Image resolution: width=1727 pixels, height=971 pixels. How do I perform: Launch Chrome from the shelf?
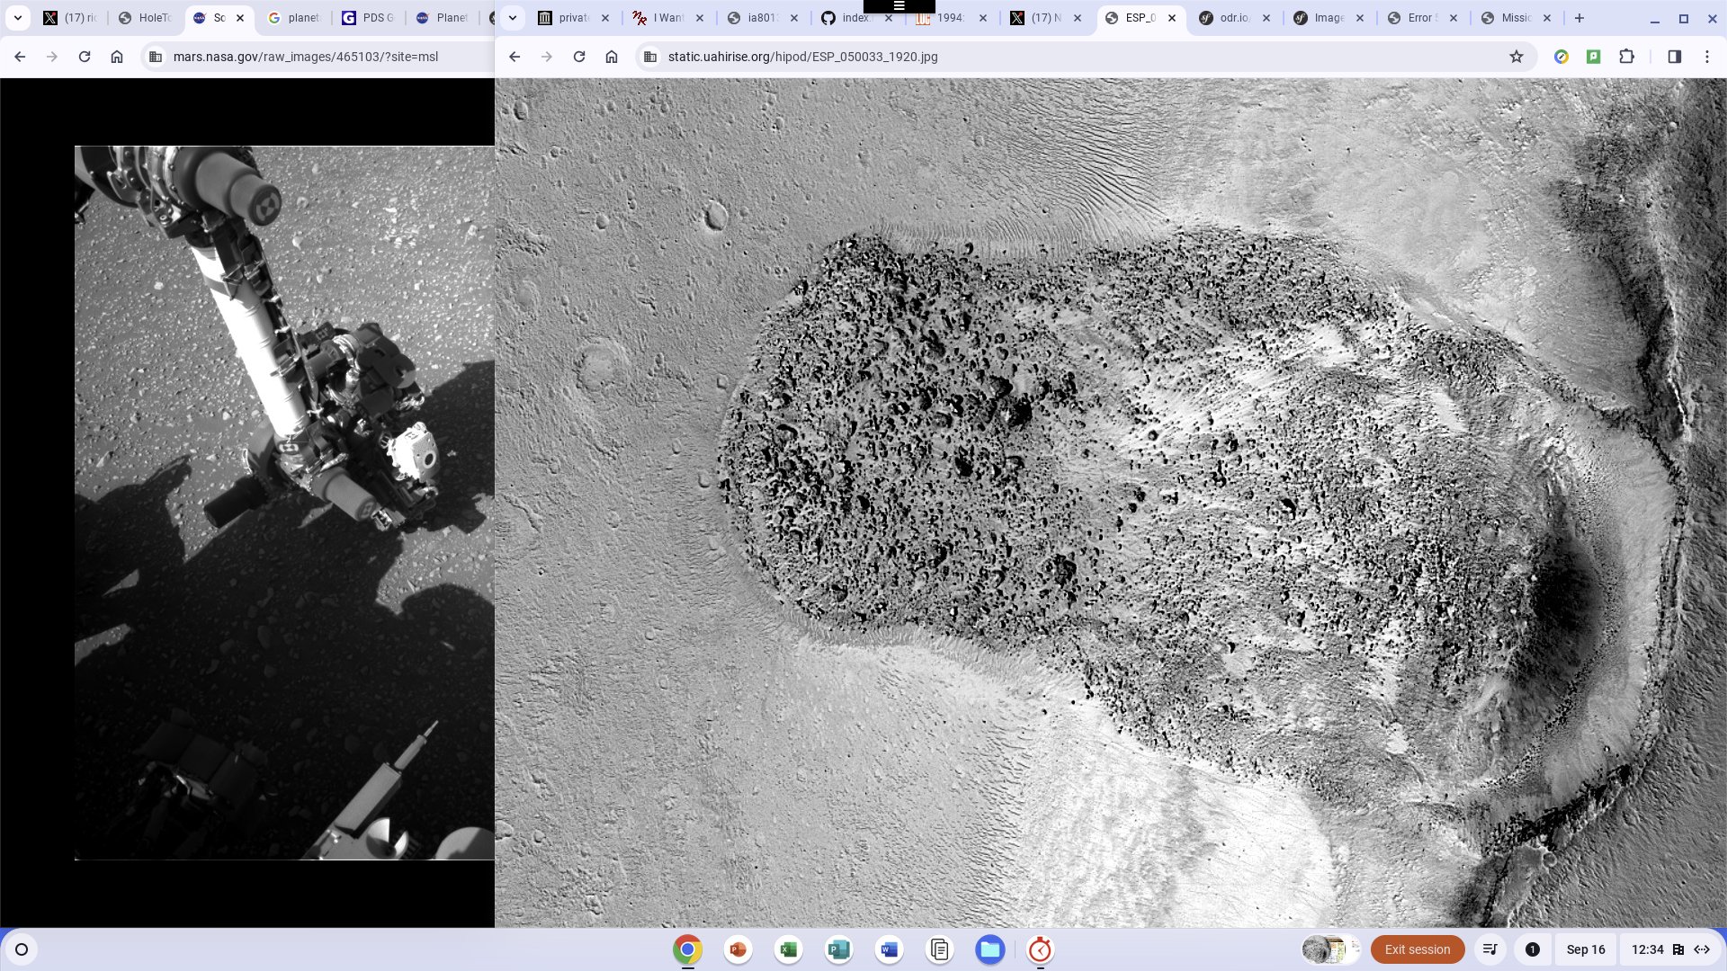(688, 949)
